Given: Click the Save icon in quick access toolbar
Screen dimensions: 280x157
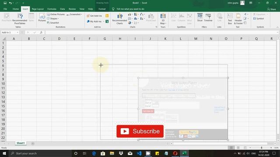Looking at the screenshot, I should (x=5, y=3).
